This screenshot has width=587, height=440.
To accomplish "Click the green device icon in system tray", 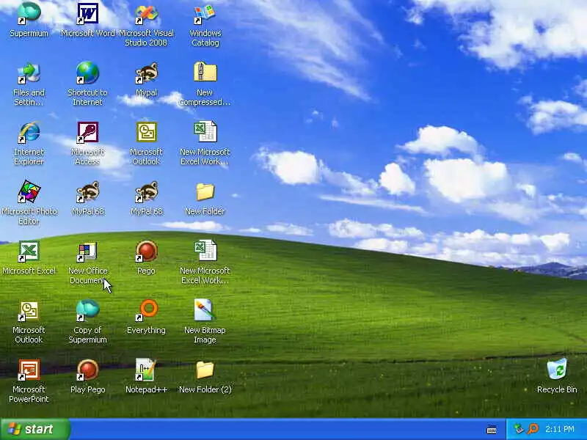I will [x=519, y=429].
